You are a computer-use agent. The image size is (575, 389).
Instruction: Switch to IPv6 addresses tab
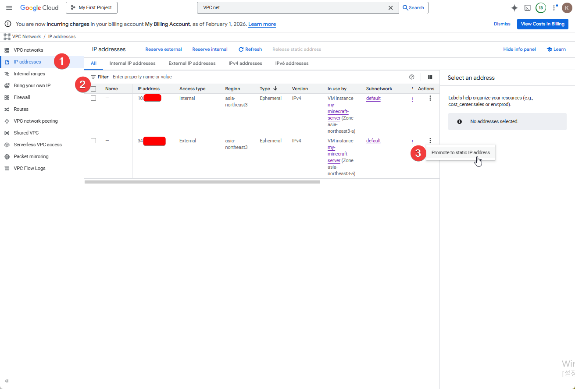coord(292,64)
